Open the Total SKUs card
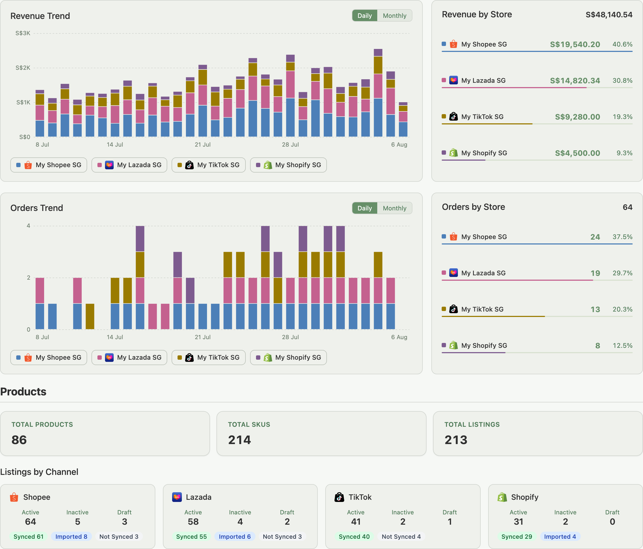 pyautogui.click(x=321, y=434)
